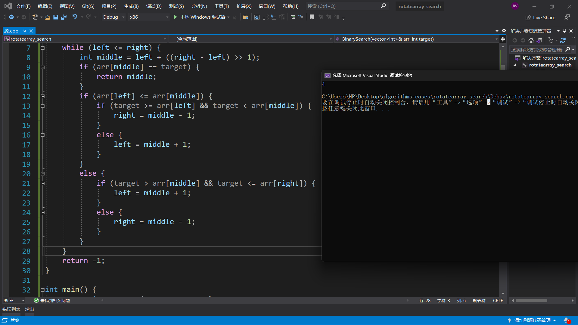Open the 文件(F) menu

pyautogui.click(x=23, y=6)
